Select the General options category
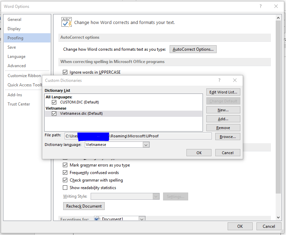This screenshot has width=286, height=235. pyautogui.click(x=14, y=20)
